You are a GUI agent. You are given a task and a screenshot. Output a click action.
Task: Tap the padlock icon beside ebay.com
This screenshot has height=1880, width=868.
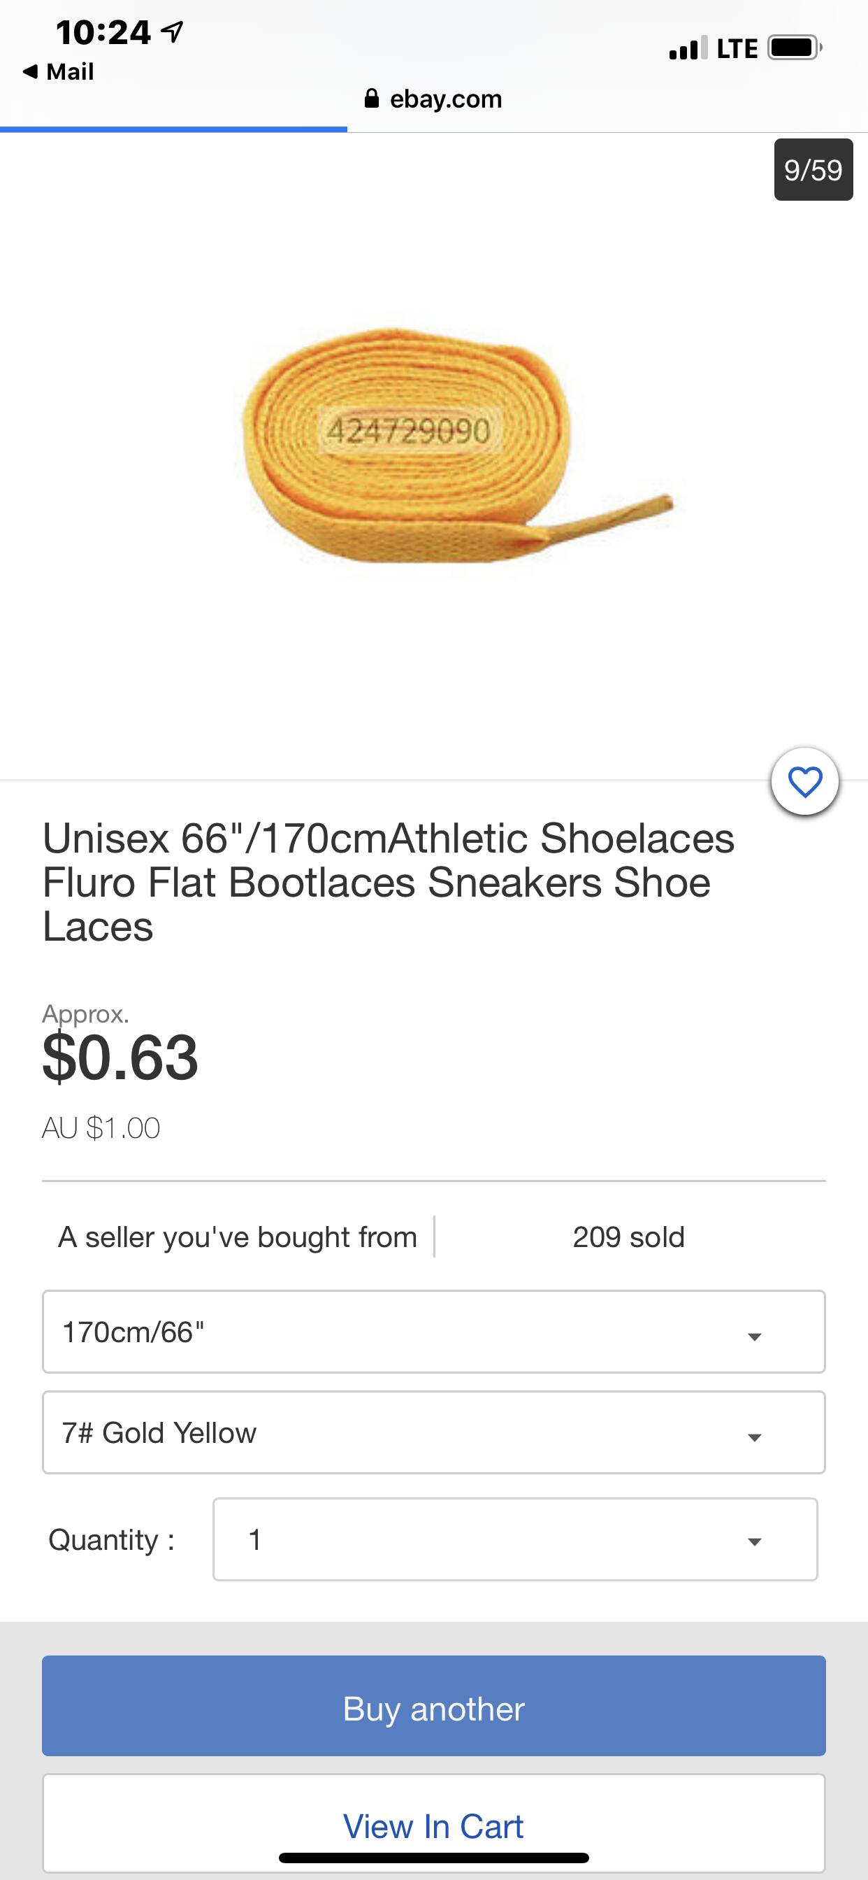click(371, 99)
